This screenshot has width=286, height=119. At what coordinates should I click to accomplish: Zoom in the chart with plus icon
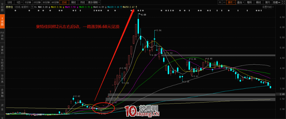pyautogui.click(x=220, y=2)
